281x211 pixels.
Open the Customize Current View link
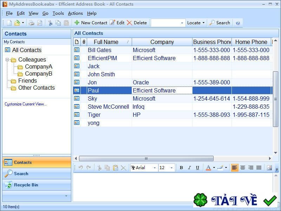click(x=25, y=104)
